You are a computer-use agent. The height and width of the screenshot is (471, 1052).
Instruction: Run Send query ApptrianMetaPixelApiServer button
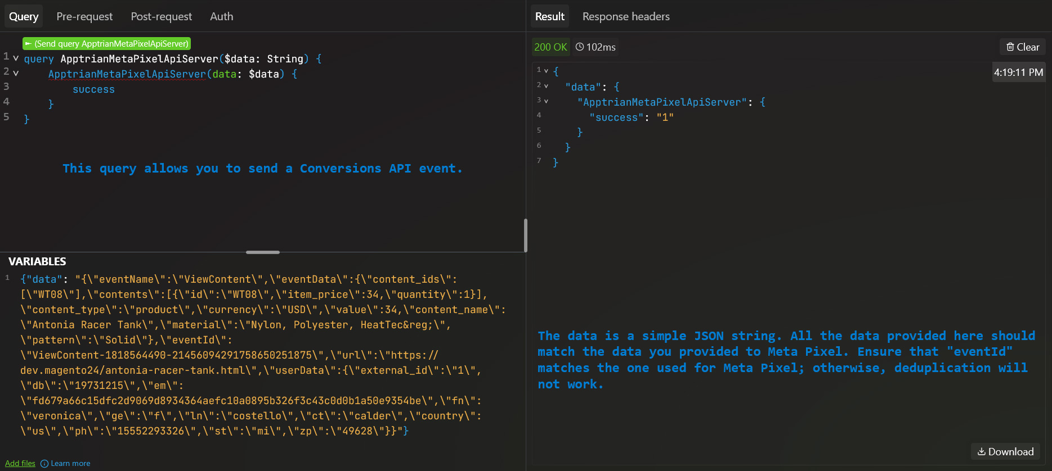tap(107, 43)
